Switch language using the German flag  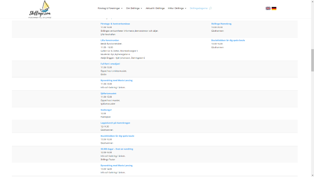274,8
